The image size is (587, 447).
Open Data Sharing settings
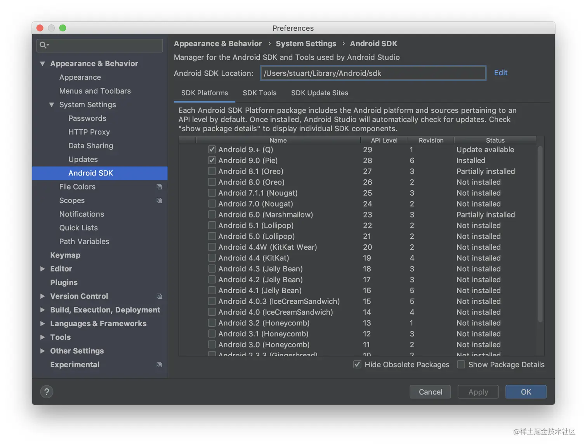pos(91,146)
